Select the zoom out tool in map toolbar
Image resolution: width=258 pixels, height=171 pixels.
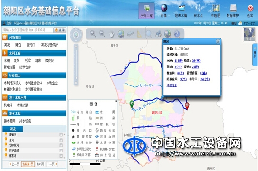(102, 34)
